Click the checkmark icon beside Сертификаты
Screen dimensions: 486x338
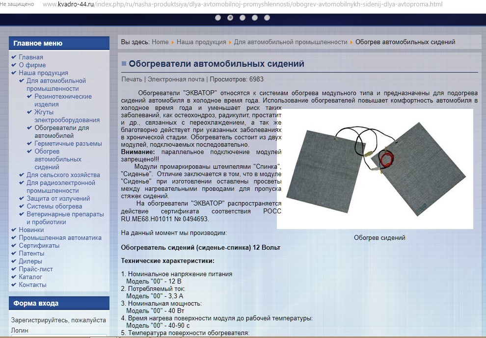[x=14, y=245]
